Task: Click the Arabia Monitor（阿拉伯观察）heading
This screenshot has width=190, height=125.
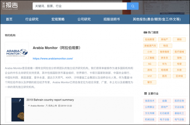Action: pos(57,48)
